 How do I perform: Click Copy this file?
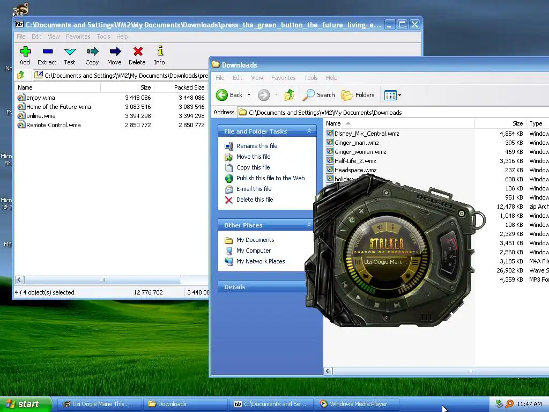(253, 167)
